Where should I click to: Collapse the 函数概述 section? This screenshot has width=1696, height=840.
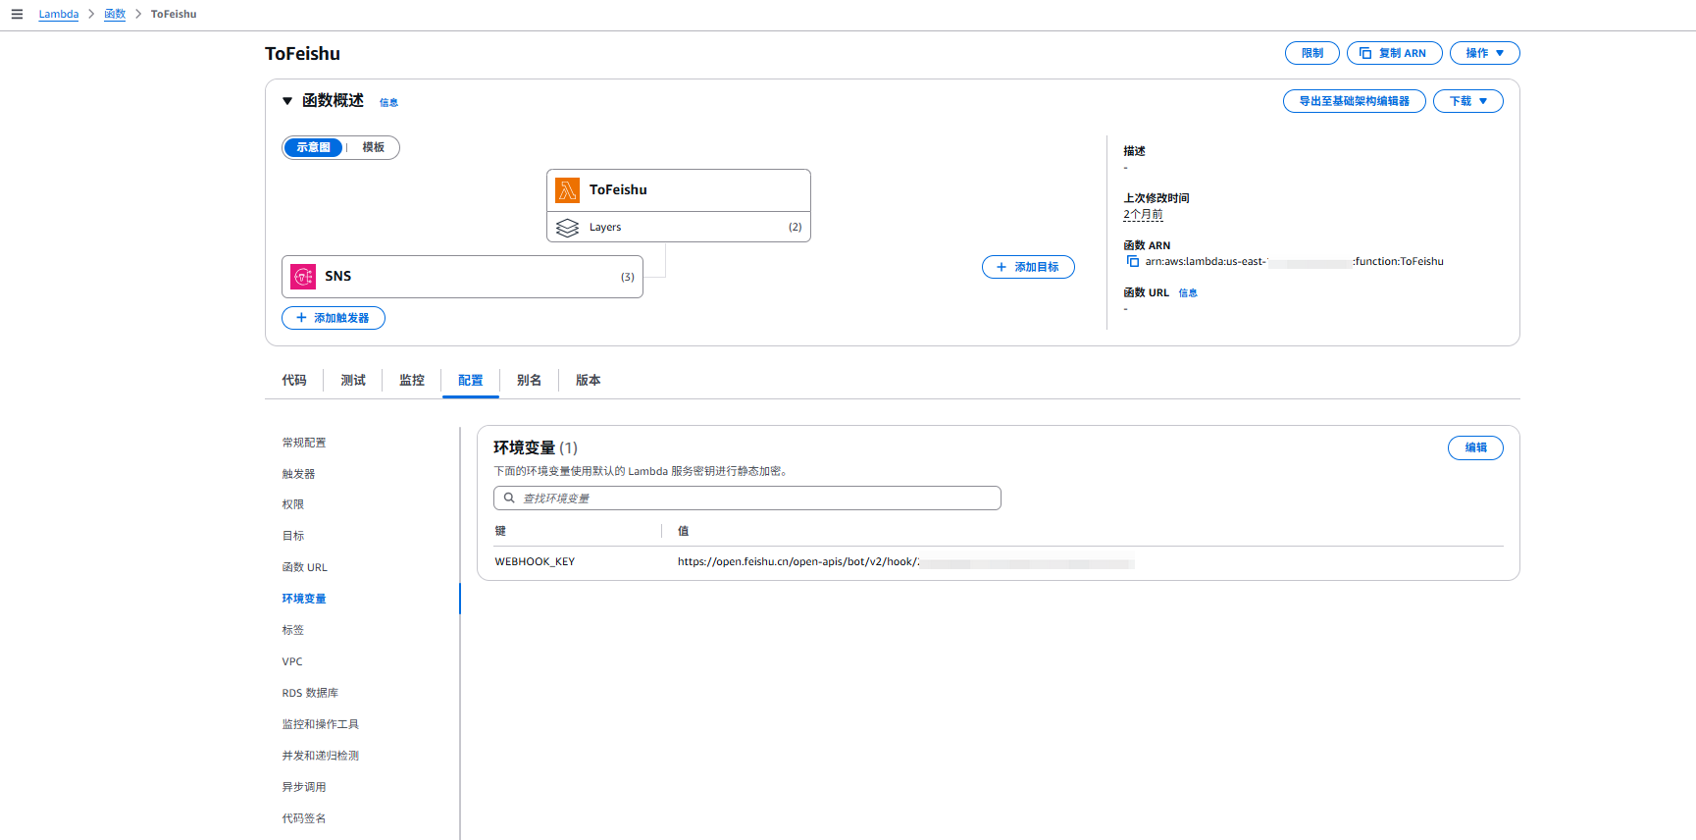tap(287, 101)
